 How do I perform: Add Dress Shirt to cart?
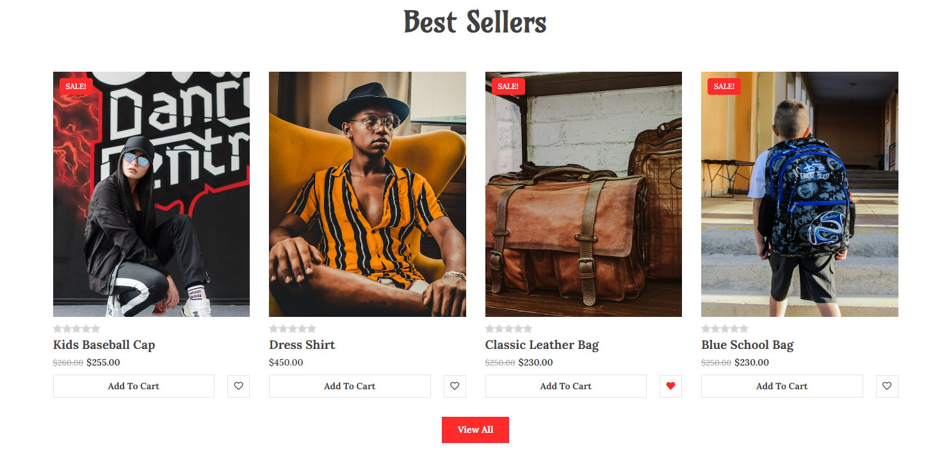pyautogui.click(x=350, y=386)
